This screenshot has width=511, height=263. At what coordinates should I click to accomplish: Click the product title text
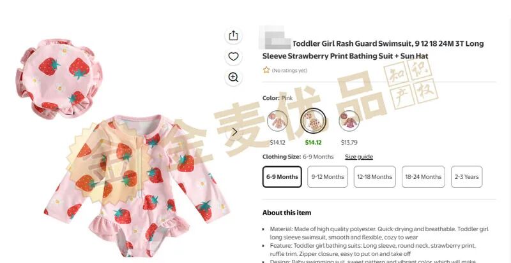point(373,50)
